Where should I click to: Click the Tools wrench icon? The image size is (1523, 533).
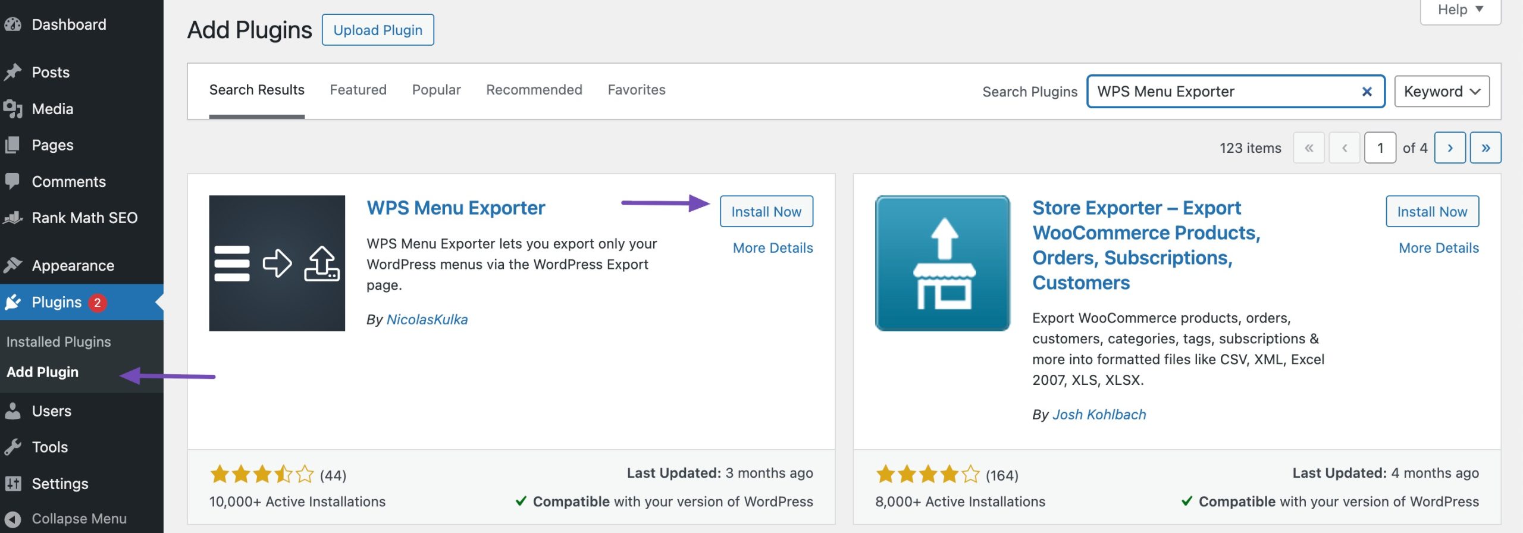[x=12, y=447]
